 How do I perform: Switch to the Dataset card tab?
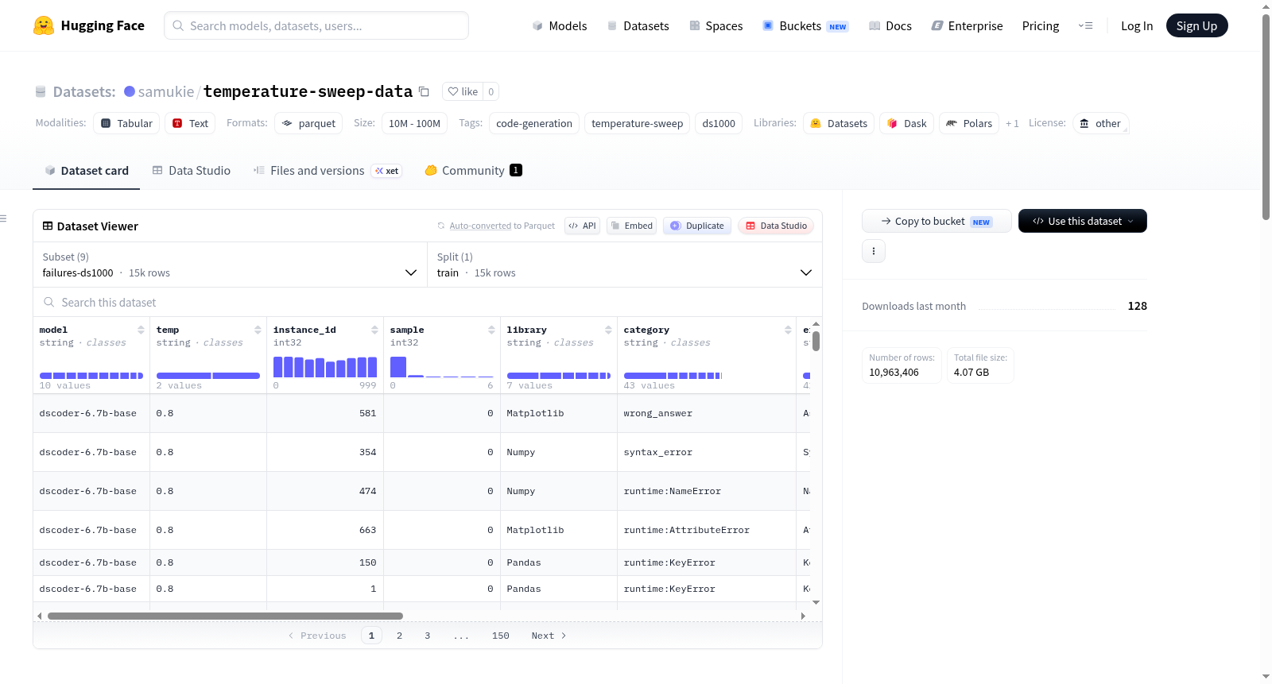[87, 171]
